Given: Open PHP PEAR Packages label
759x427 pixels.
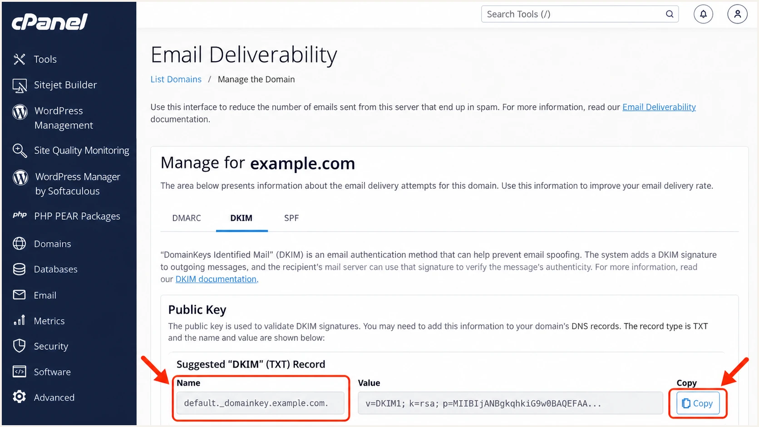Looking at the screenshot, I should [77, 216].
